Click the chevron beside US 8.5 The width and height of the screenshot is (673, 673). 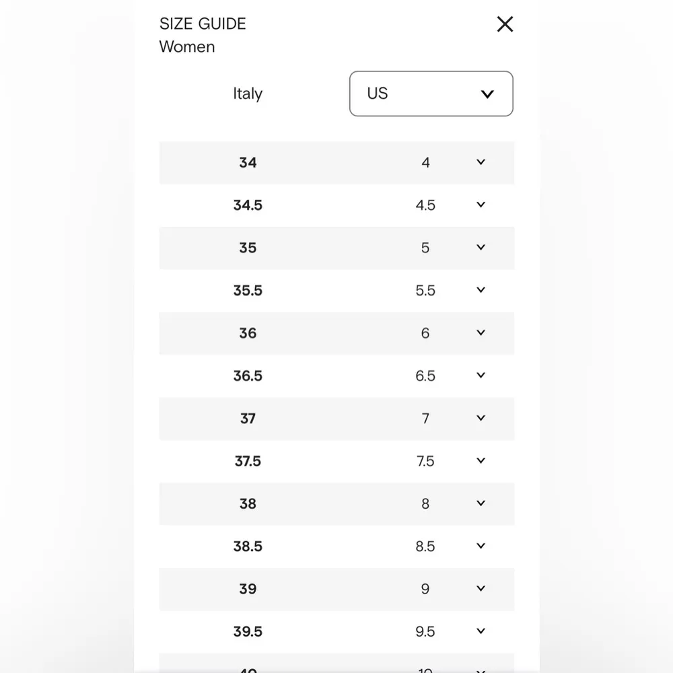click(x=481, y=546)
